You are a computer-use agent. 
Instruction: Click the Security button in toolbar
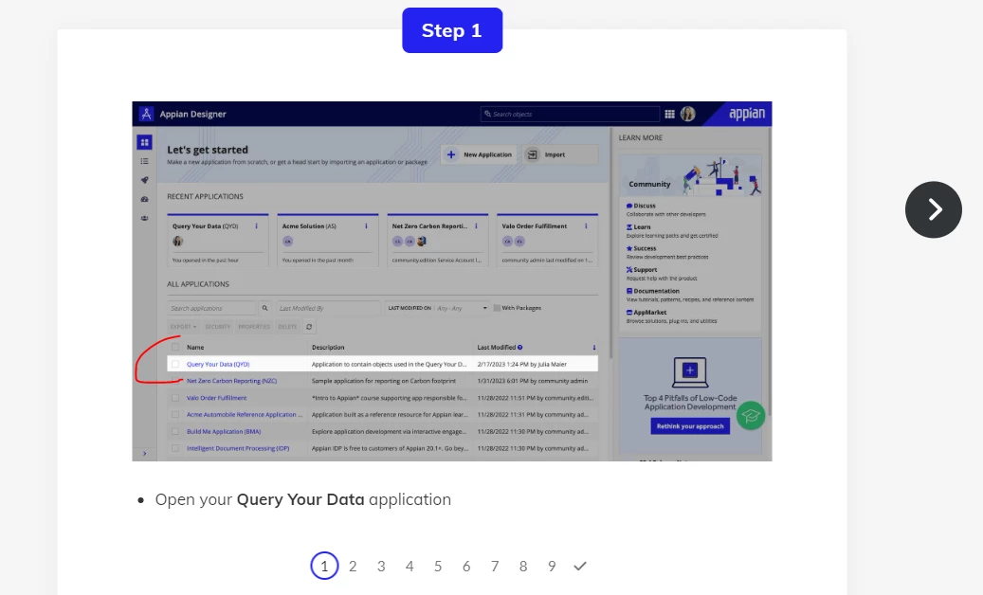click(217, 326)
